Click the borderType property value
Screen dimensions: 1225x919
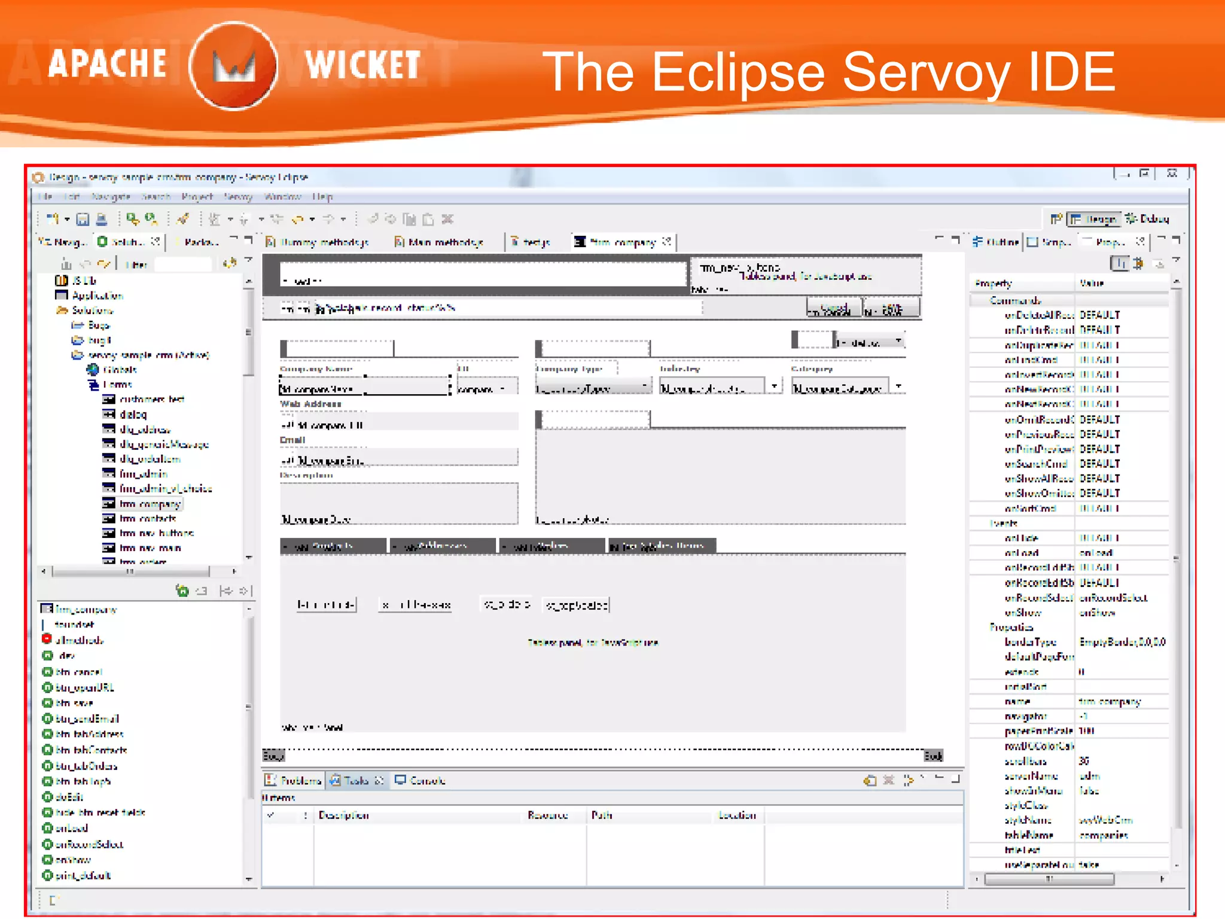pyautogui.click(x=1122, y=642)
